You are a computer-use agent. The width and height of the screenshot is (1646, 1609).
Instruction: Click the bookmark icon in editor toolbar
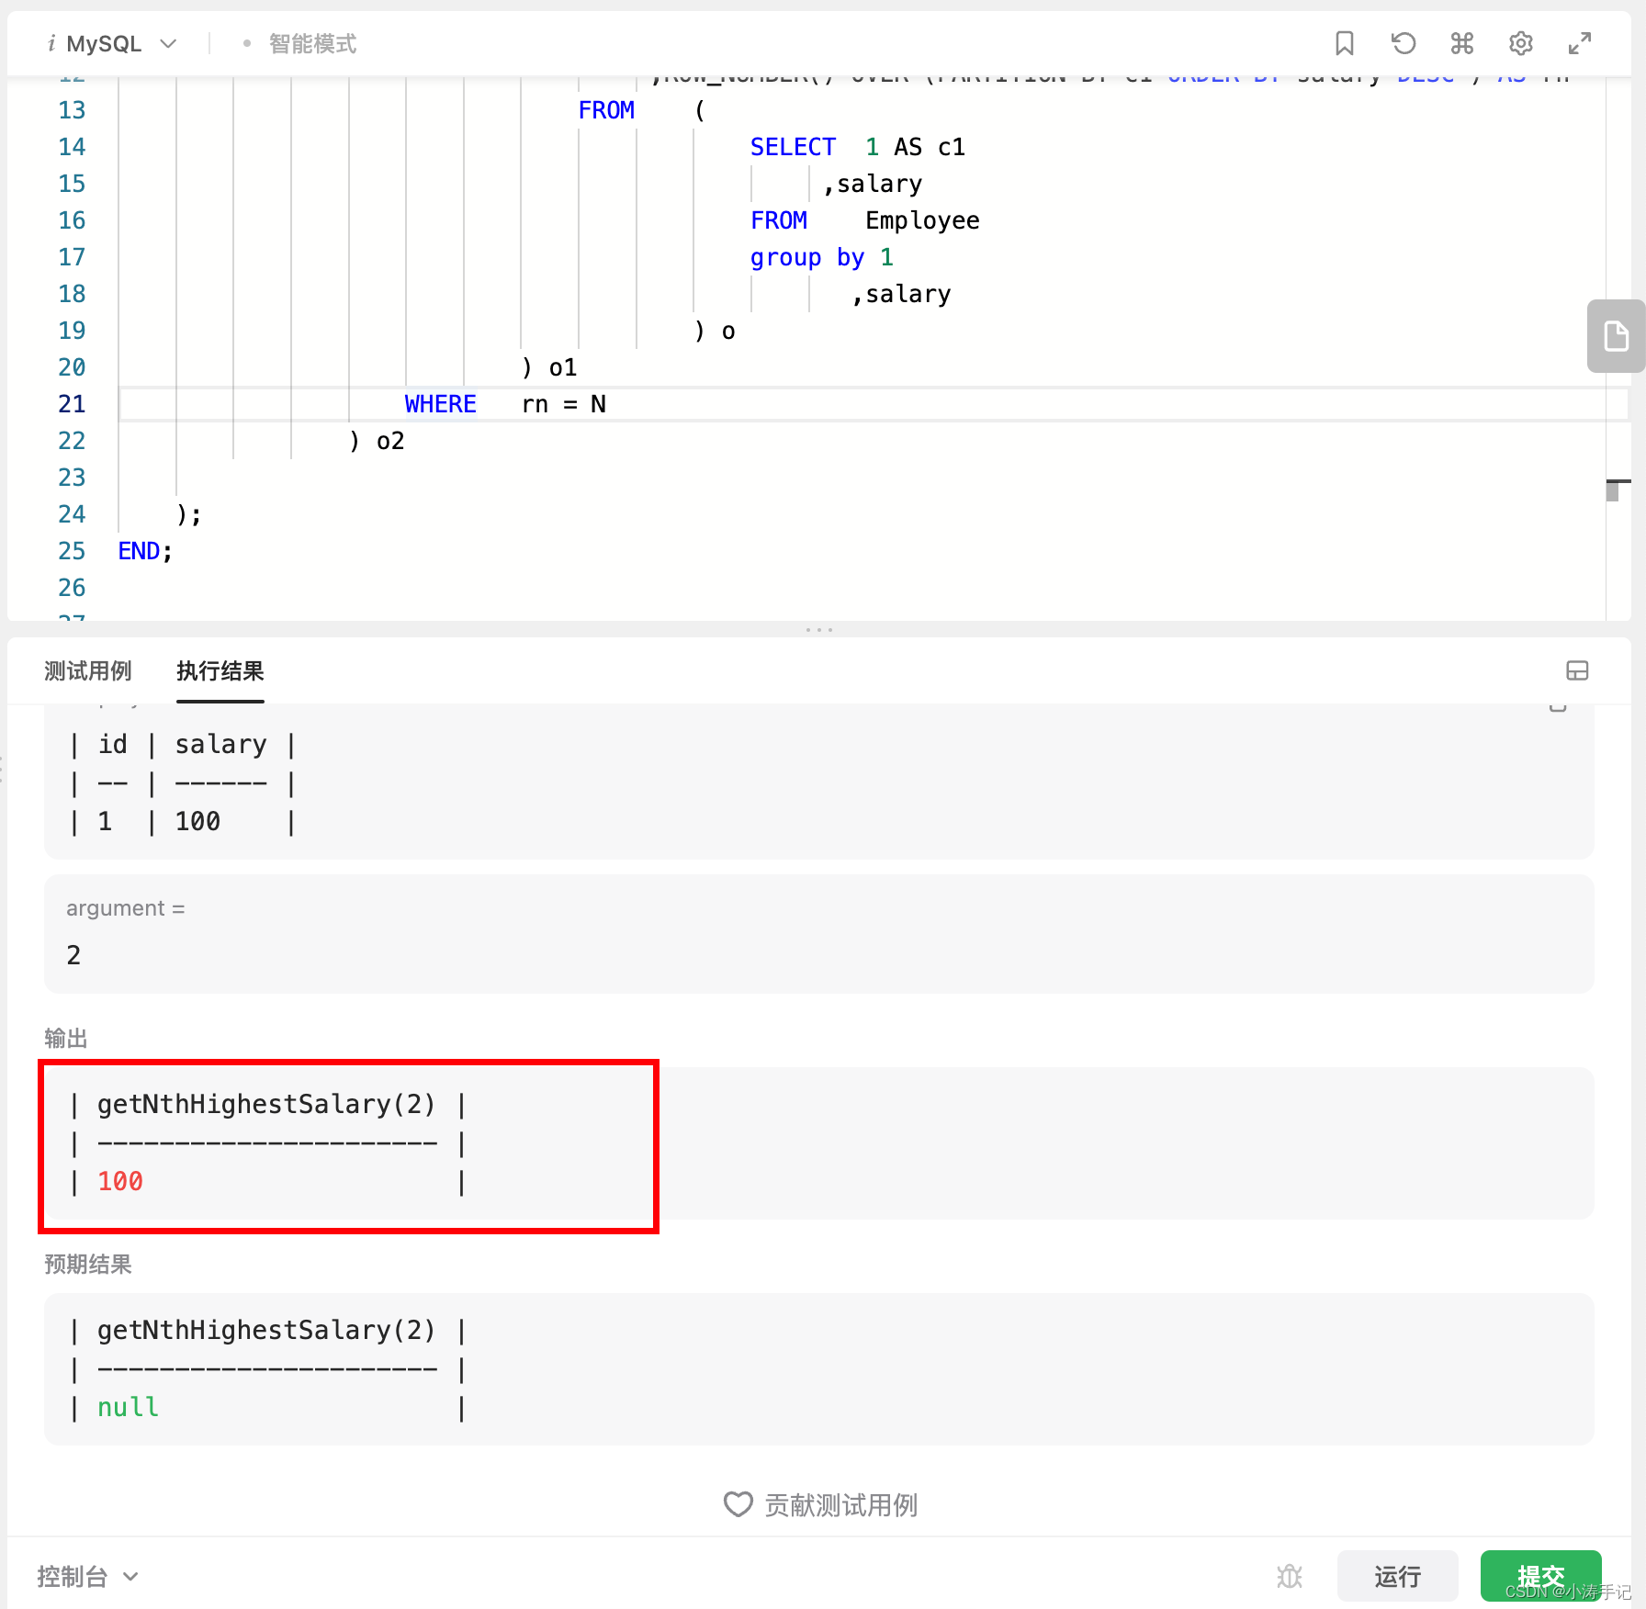(x=1345, y=43)
